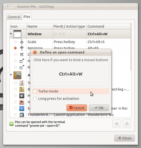The image size is (141, 148).
Task: Click the Thunderbird mail icon
Action: (22, 115)
